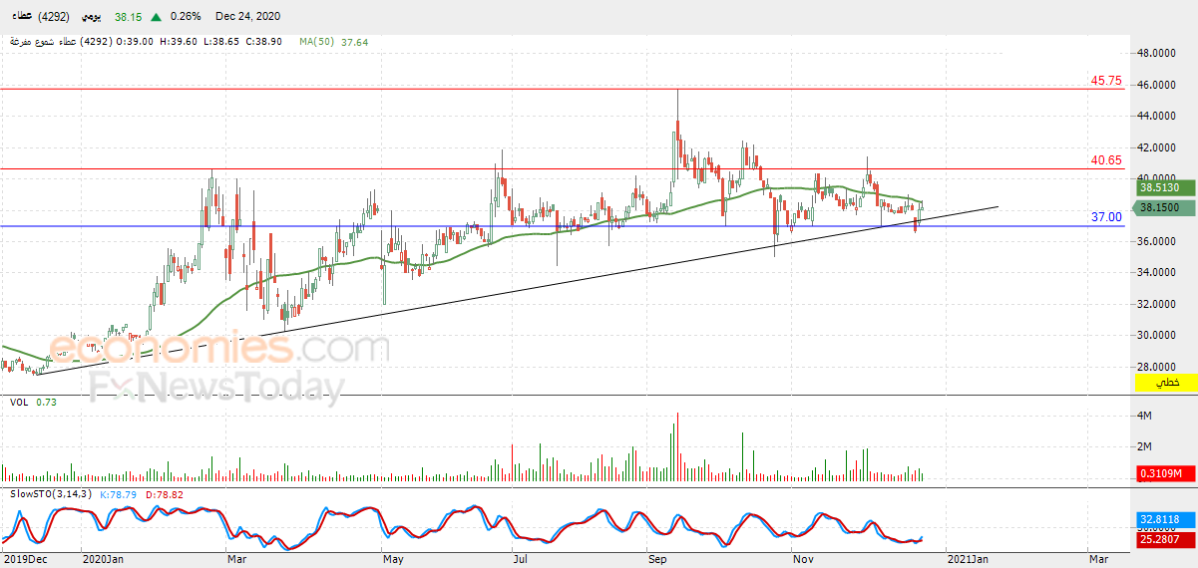Click the 2020Jan time axis label
Image resolution: width=1198 pixels, height=568 pixels.
tap(103, 559)
